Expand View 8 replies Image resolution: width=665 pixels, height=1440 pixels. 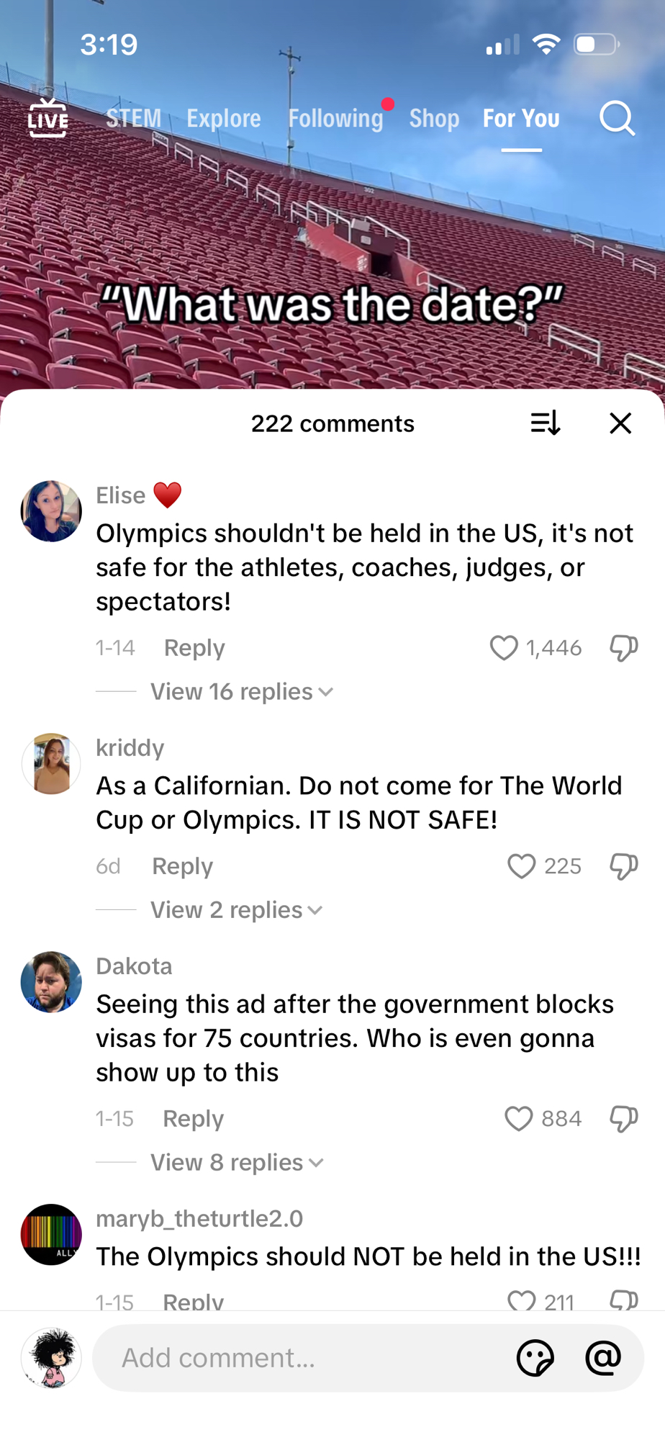coord(237,1163)
